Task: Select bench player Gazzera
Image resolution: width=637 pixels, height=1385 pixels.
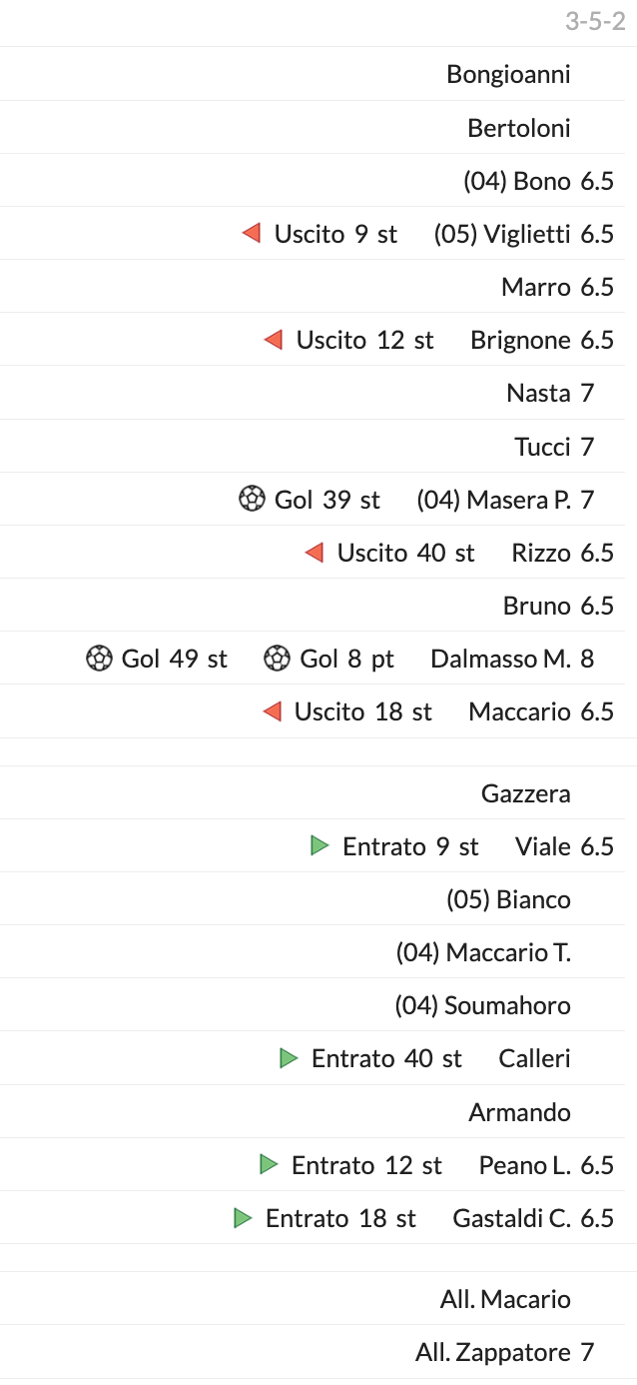Action: pos(525,793)
